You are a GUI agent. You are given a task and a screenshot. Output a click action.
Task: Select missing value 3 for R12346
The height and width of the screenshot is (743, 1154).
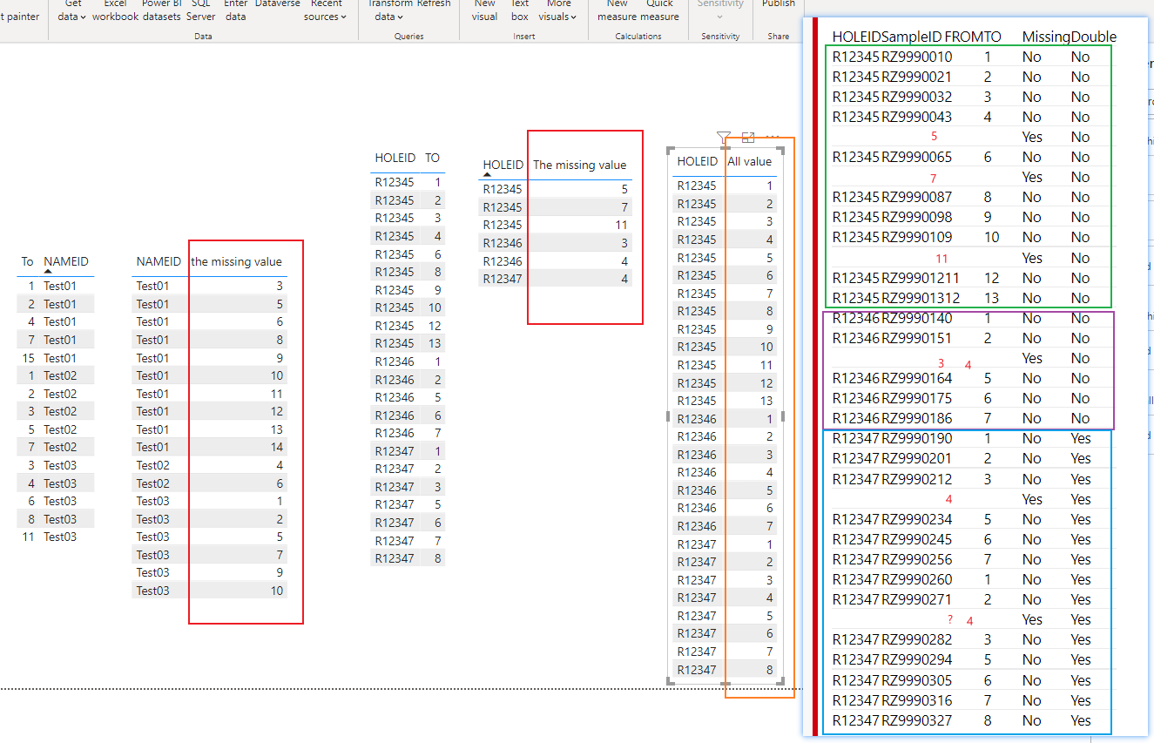click(x=624, y=243)
